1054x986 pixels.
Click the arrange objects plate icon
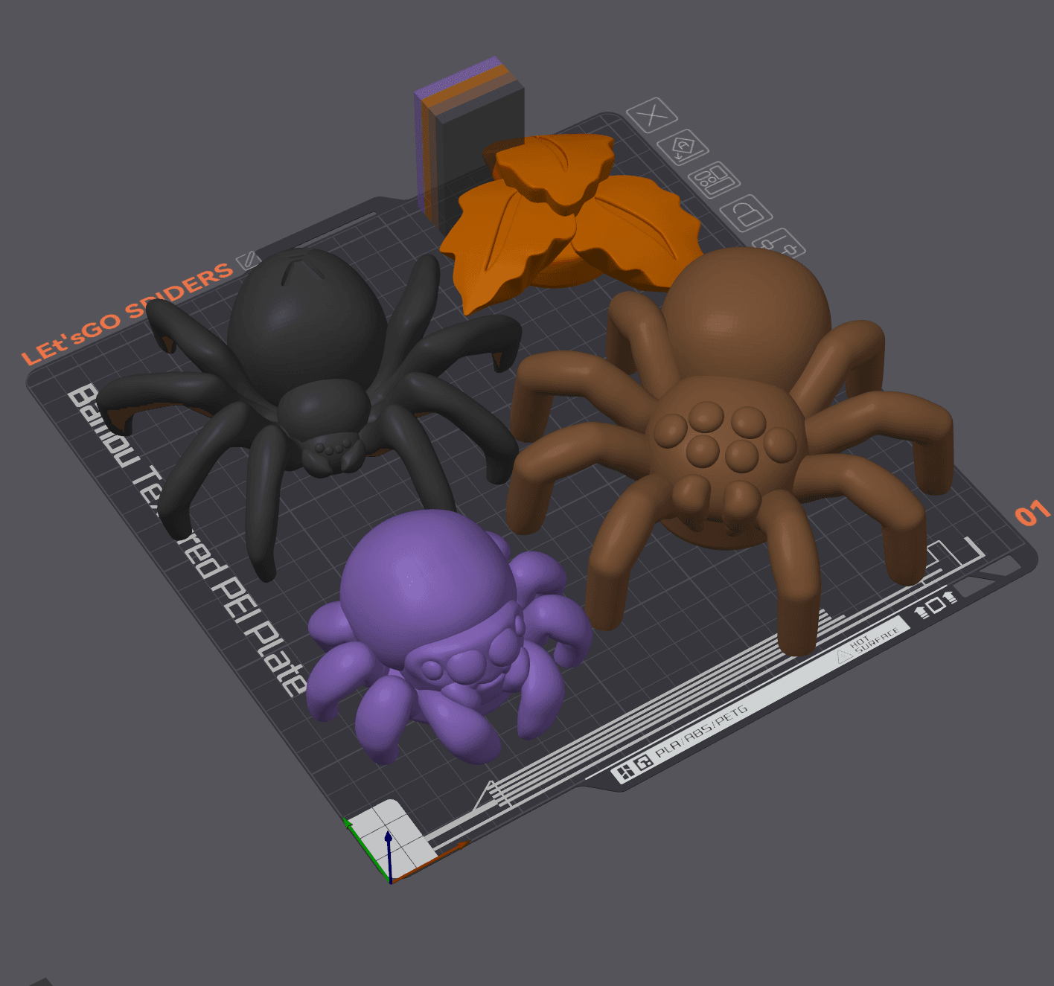tap(714, 179)
